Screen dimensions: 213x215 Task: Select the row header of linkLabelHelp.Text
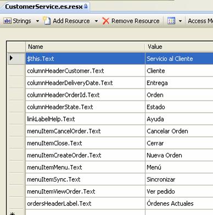(16, 119)
